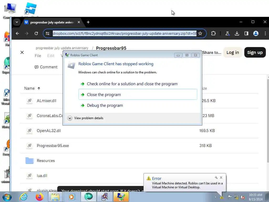Sort files by Name column
Screen dimensions: 269x202
[x=32, y=88]
